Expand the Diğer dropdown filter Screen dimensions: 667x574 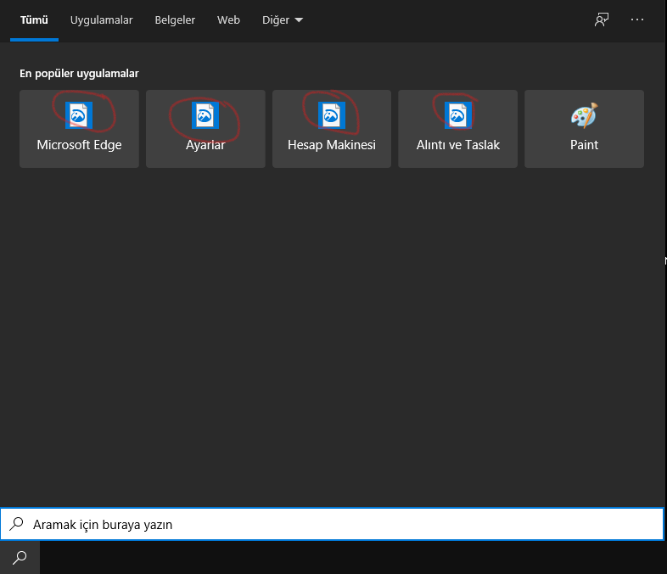(283, 20)
